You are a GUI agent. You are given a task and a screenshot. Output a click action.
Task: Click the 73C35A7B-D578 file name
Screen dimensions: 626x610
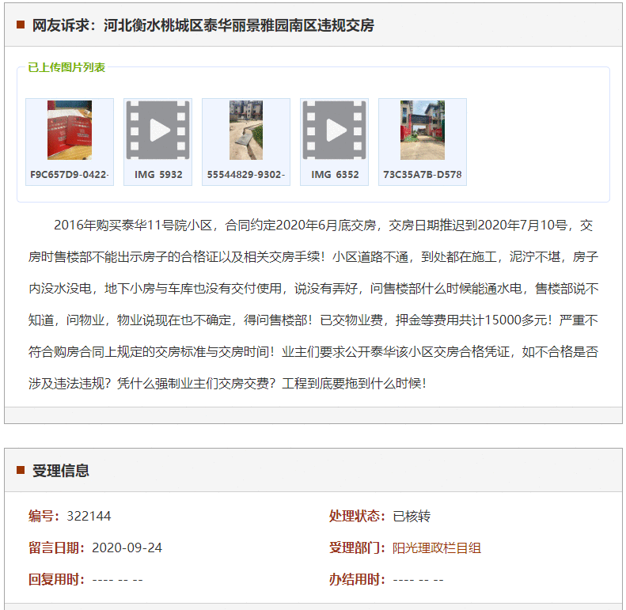(423, 174)
